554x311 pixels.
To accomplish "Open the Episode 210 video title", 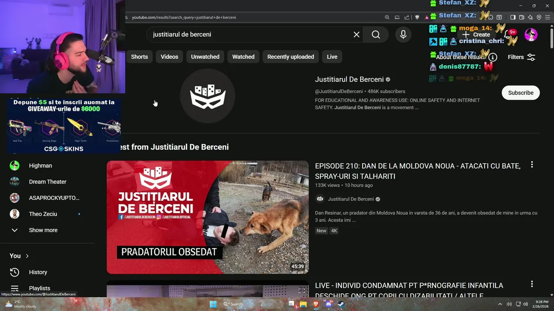I will pyautogui.click(x=418, y=171).
